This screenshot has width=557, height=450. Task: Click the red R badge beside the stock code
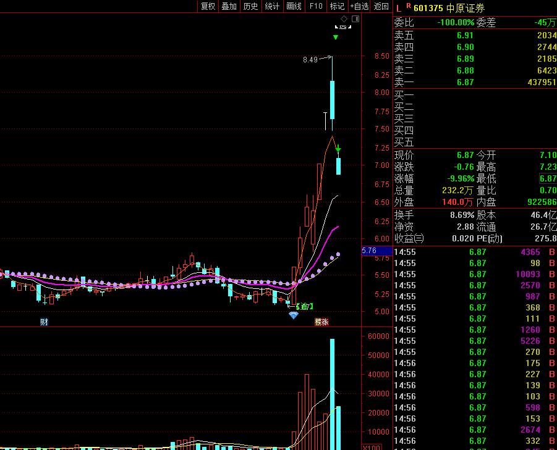(408, 6)
